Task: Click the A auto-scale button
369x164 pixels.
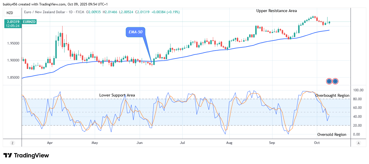Action: pyautogui.click(x=358, y=143)
